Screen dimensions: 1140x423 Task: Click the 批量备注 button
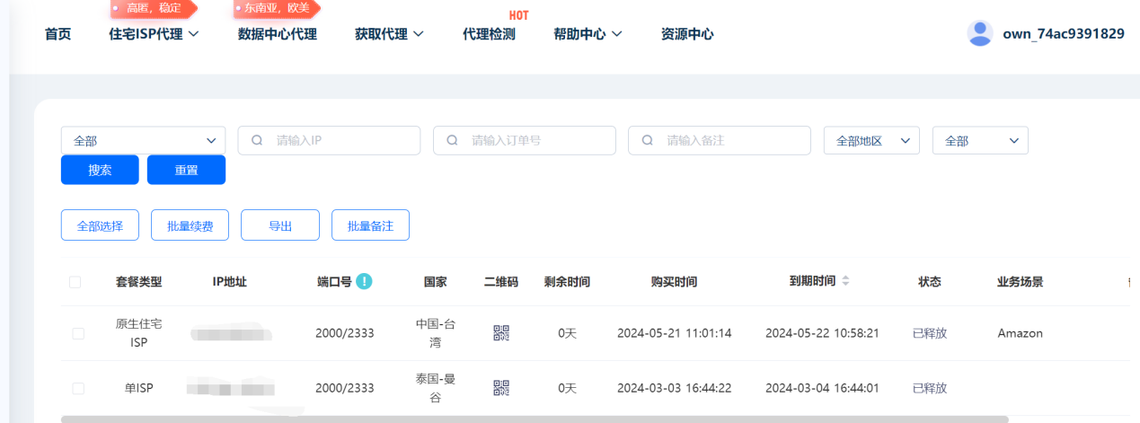(370, 225)
